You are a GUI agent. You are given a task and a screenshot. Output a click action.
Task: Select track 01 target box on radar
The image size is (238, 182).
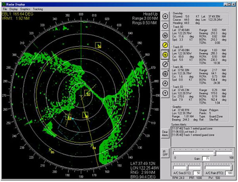coord(68,117)
